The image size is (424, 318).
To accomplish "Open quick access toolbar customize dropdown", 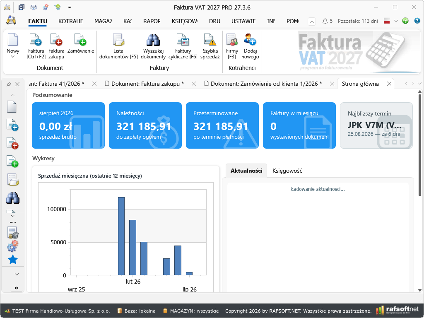I will pyautogui.click(x=70, y=7).
